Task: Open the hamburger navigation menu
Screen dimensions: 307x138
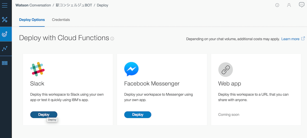Action: pyautogui.click(x=5, y=5)
